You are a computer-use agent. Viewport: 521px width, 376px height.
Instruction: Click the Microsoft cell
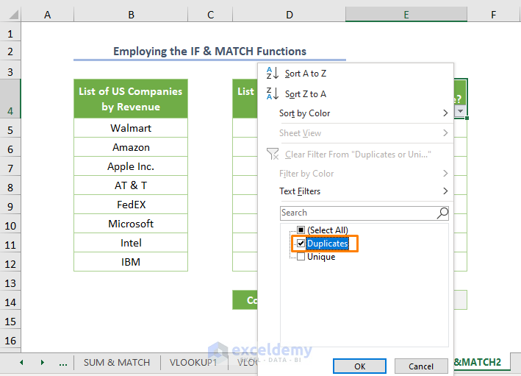coord(131,224)
